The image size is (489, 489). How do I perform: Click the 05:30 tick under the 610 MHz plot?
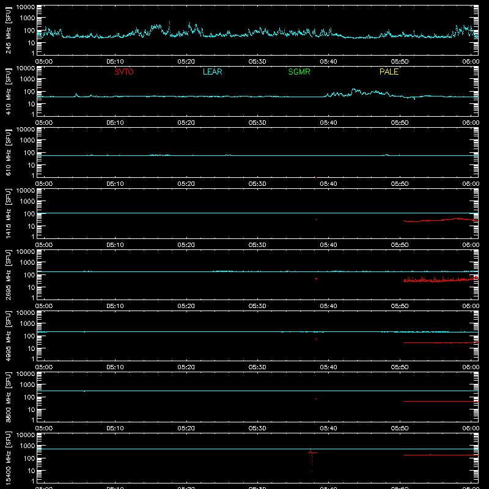pos(257,184)
